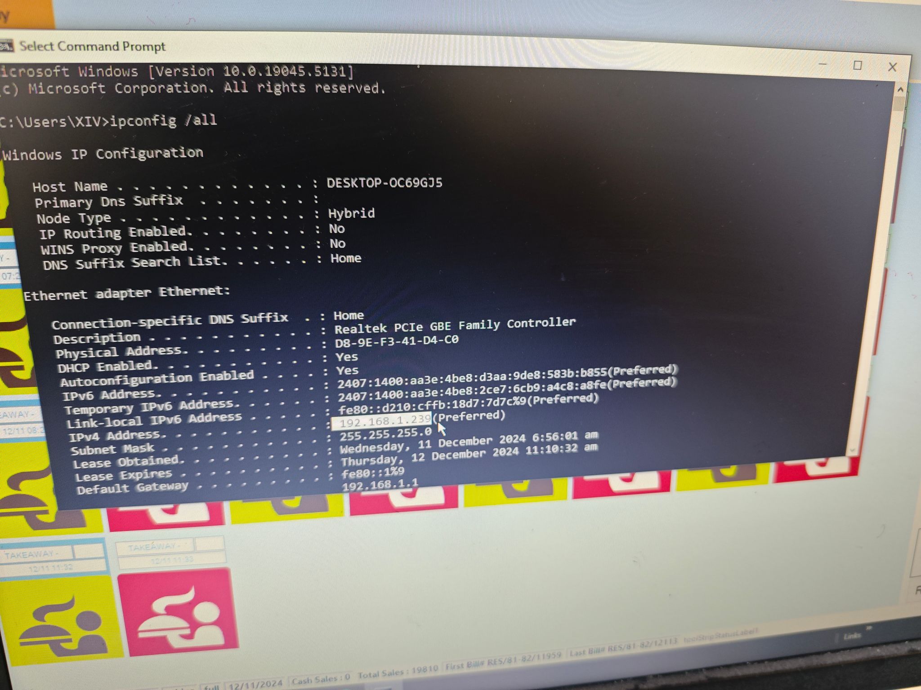Click 'Realtek PCIe GBE Family Controller' description

pos(455,326)
